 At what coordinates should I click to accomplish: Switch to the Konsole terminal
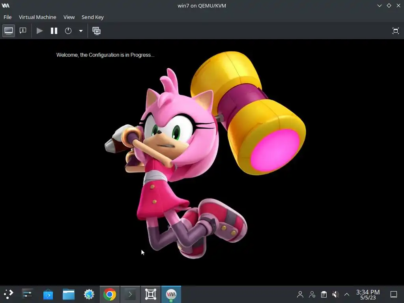point(130,294)
